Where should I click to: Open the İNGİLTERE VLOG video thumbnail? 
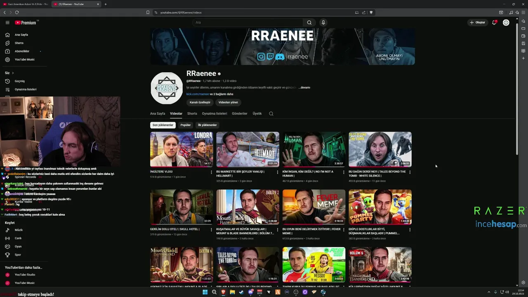click(x=181, y=149)
